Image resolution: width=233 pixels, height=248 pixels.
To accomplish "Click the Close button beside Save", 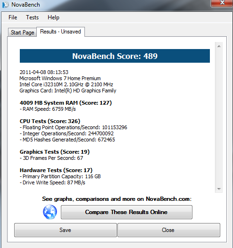I will [169, 230].
